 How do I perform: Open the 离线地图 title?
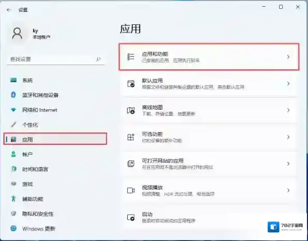[x=152, y=108]
